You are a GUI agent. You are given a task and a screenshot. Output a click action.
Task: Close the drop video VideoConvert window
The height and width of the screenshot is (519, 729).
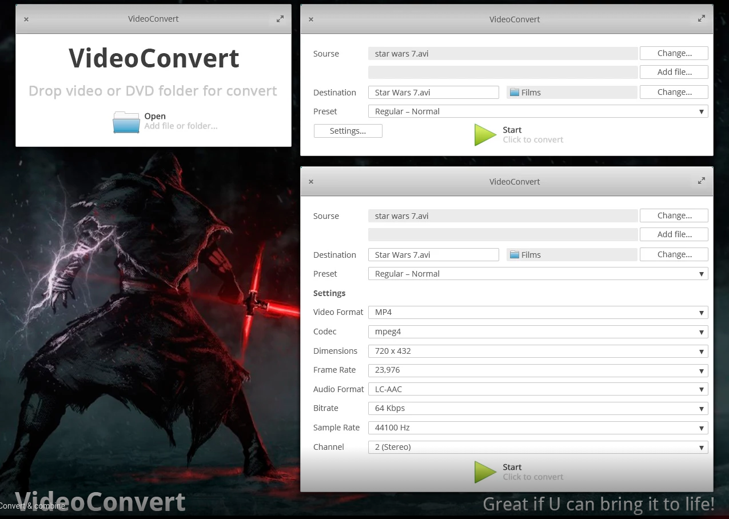[x=26, y=19]
